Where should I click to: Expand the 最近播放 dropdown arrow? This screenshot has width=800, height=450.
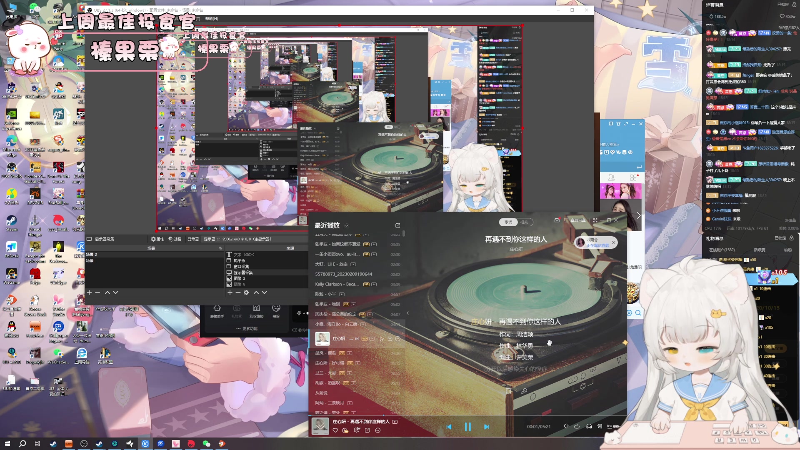coord(347,226)
